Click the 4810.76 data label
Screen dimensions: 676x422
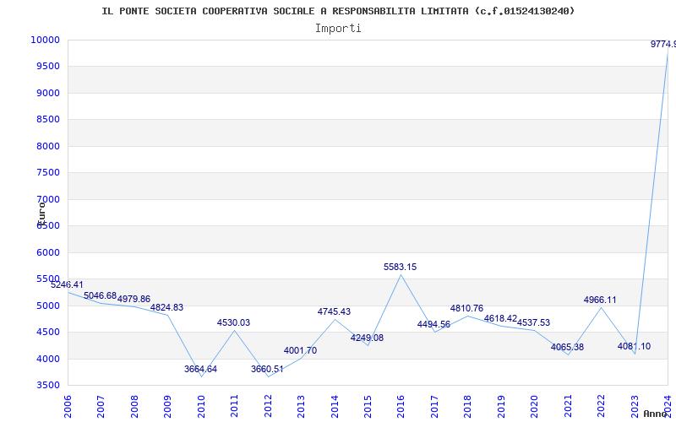point(466,308)
